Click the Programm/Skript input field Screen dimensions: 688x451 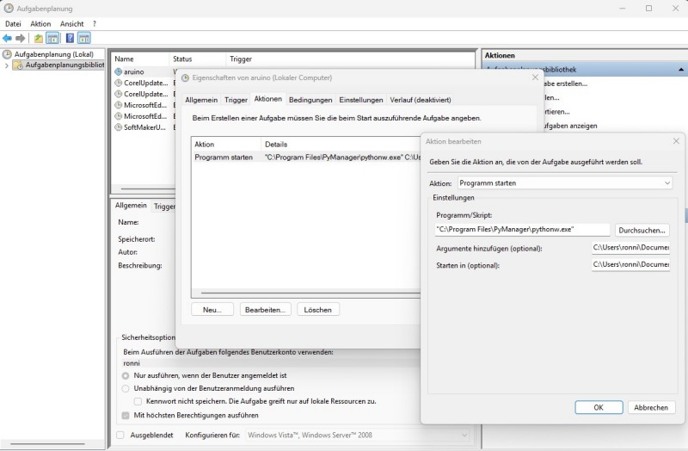tap(521, 230)
